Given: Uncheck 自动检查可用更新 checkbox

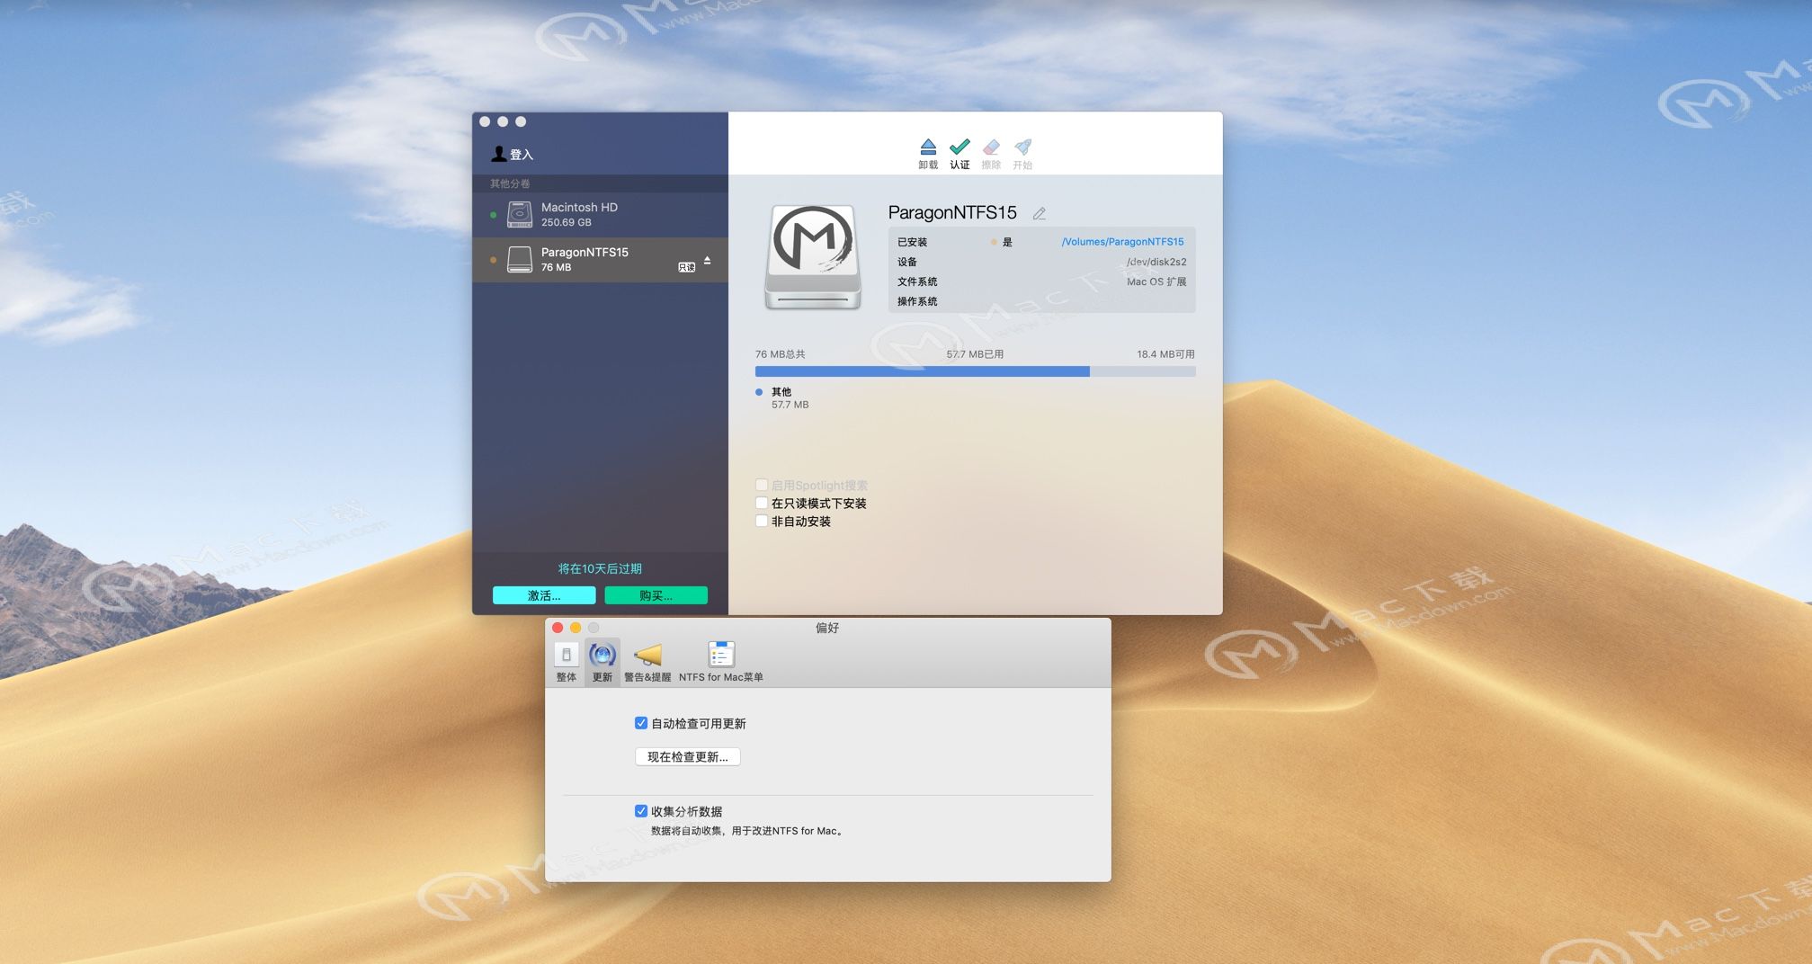Looking at the screenshot, I should click(x=641, y=723).
